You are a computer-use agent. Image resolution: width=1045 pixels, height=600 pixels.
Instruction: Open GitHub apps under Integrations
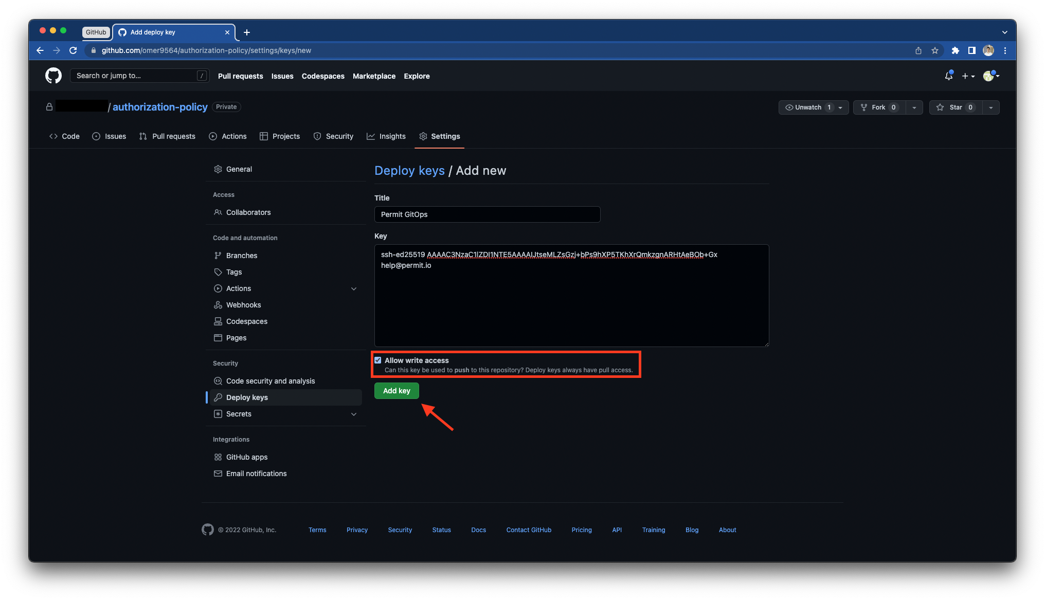tap(247, 457)
